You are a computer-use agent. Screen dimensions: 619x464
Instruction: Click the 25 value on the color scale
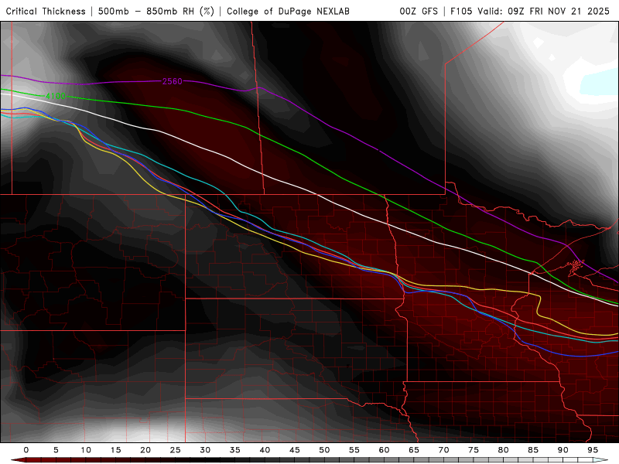point(176,450)
